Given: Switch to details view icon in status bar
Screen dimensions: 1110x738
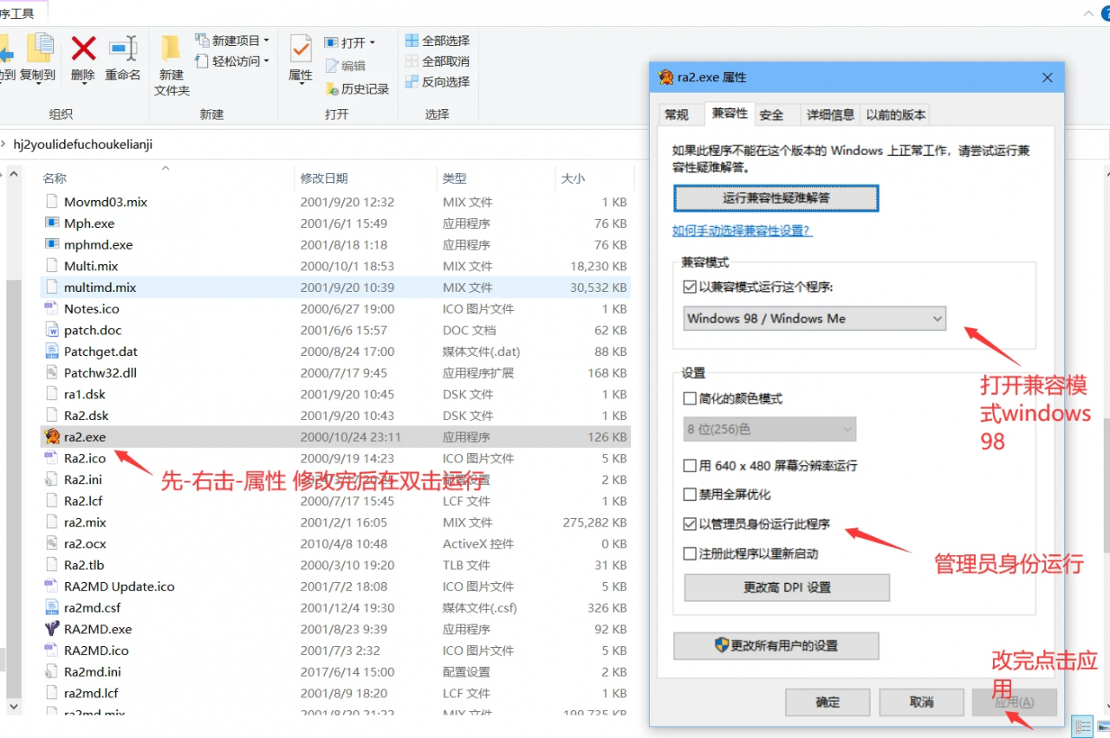Looking at the screenshot, I should tap(1082, 727).
